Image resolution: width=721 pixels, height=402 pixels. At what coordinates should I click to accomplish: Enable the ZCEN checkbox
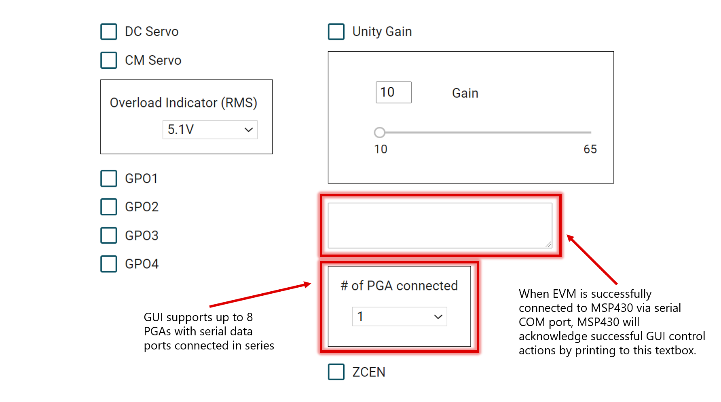coord(336,372)
